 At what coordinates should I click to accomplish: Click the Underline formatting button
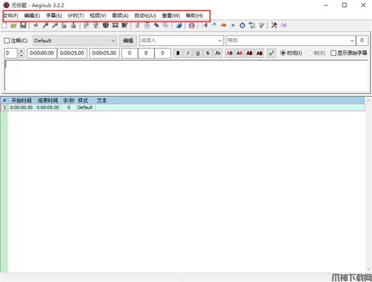point(198,53)
